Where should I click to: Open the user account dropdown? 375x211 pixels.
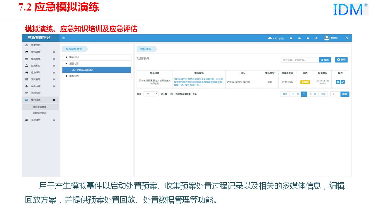pyautogui.click(x=332, y=38)
